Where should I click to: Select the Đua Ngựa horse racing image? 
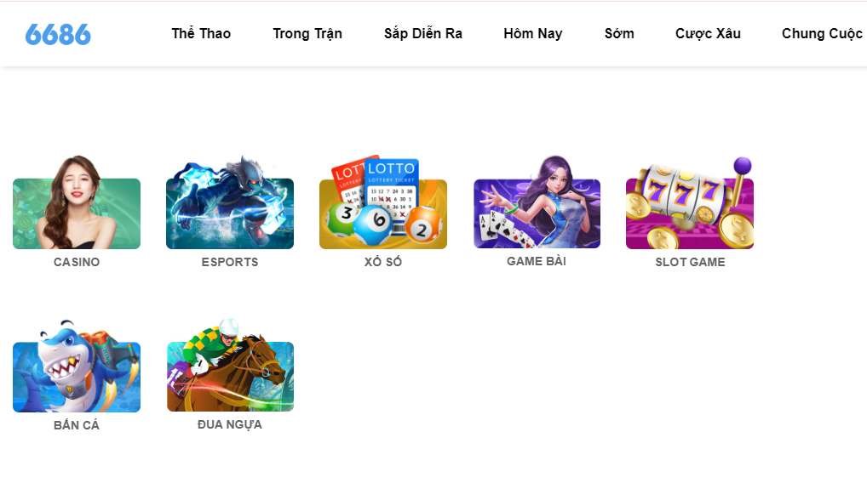(230, 365)
